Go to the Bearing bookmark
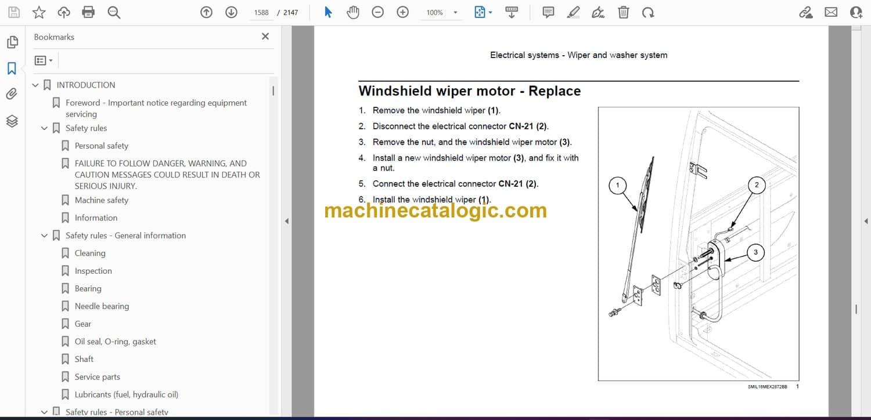The height and width of the screenshot is (420, 871). (88, 288)
